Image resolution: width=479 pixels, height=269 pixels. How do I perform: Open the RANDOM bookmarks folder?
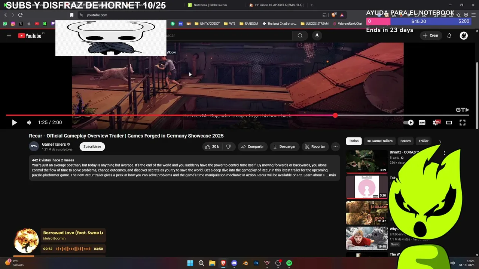tap(248, 24)
